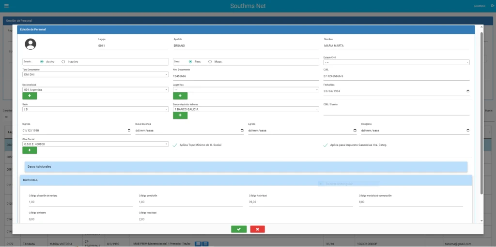
Task: Click Código situación de revista field
Action: 81,202
